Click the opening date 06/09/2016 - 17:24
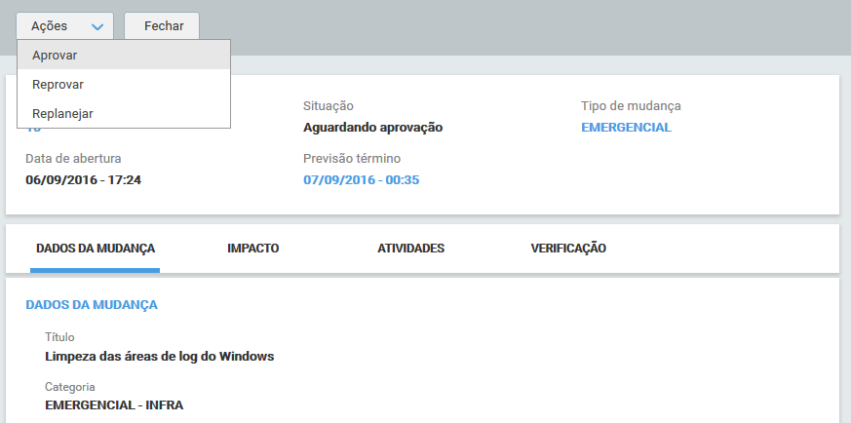 [83, 180]
